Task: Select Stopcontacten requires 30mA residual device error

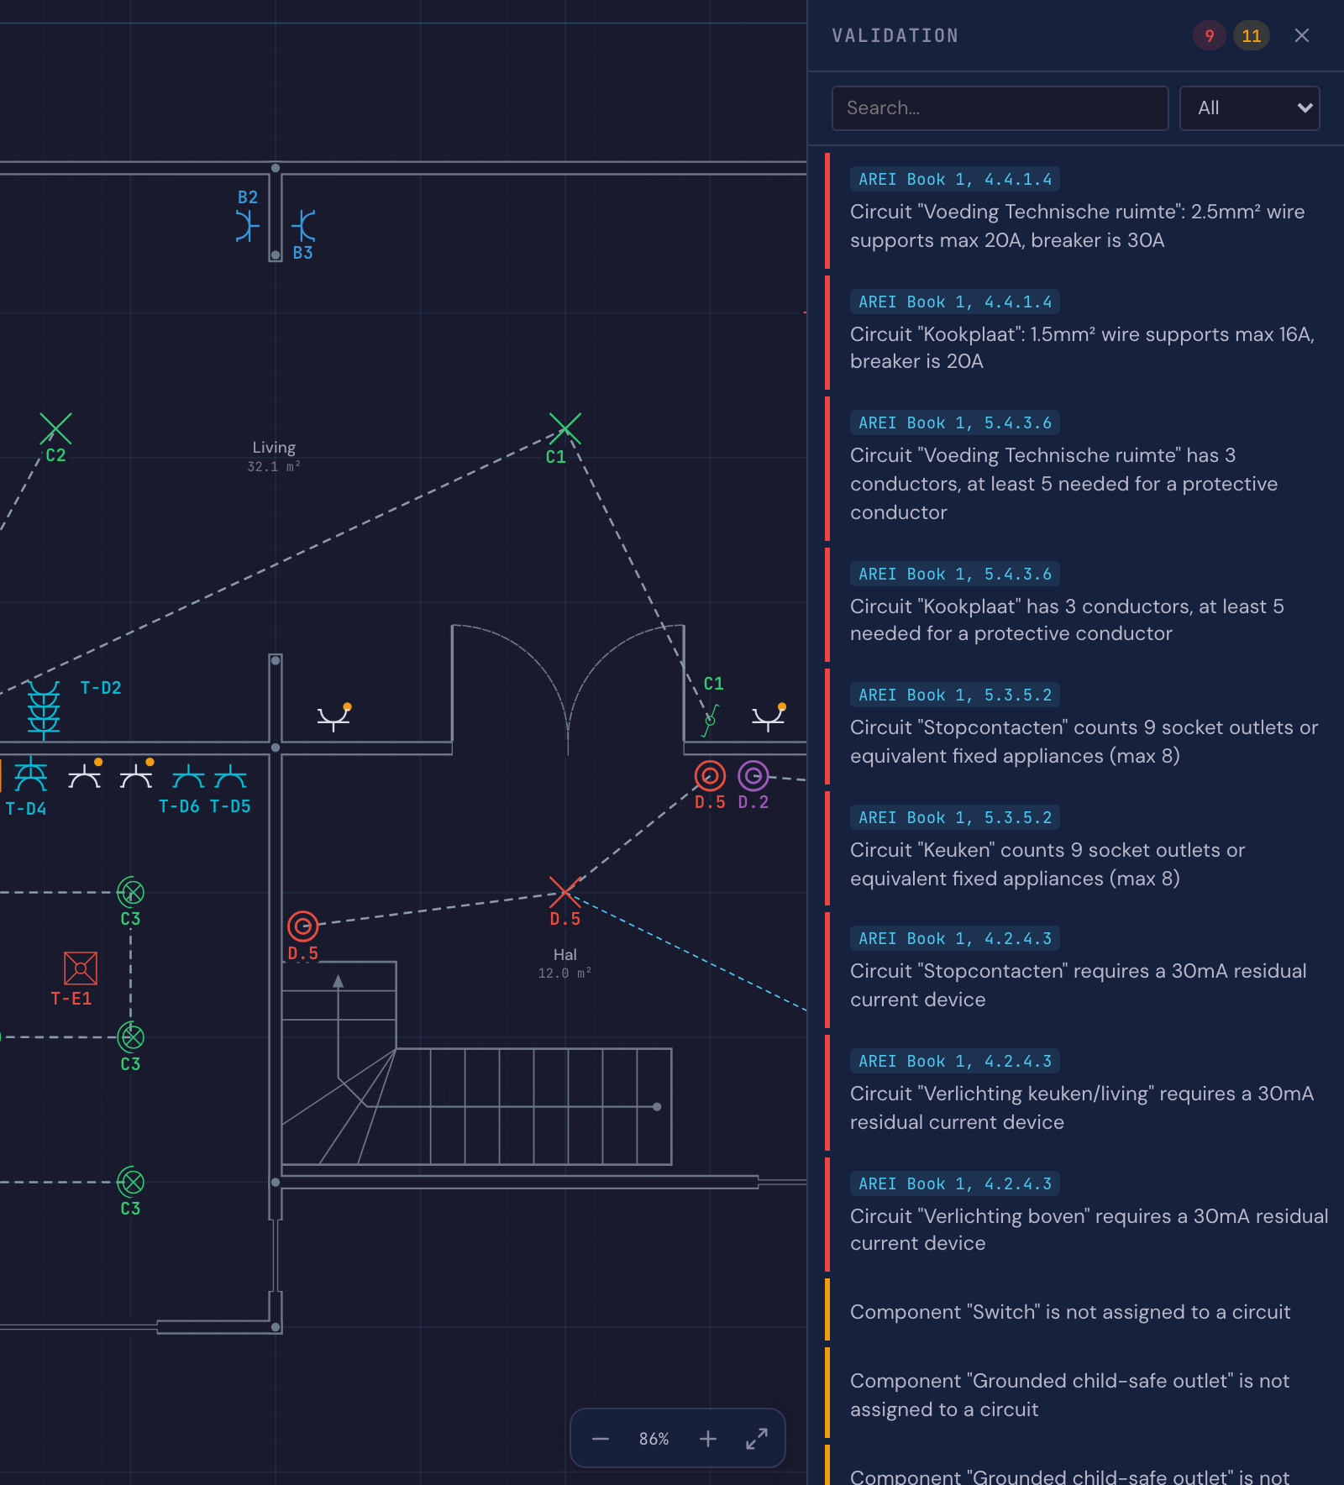Action: point(1082,970)
